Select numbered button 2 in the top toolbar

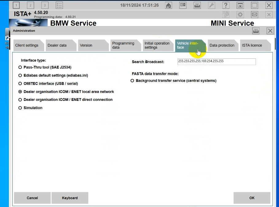30,5
